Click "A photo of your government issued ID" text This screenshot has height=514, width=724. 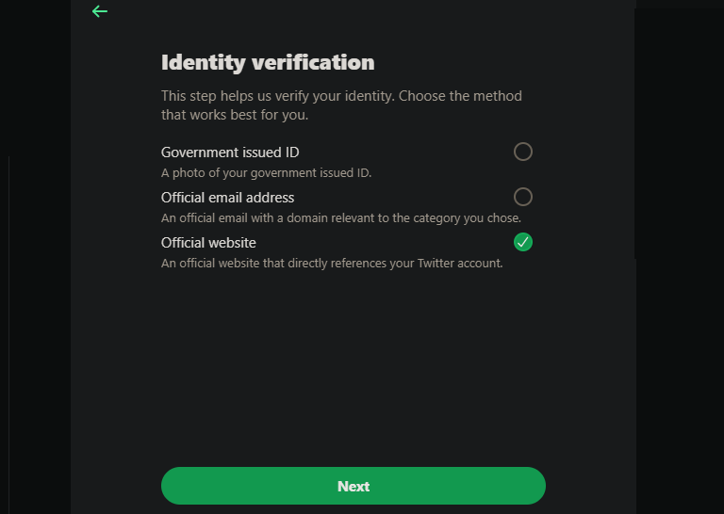pos(266,173)
